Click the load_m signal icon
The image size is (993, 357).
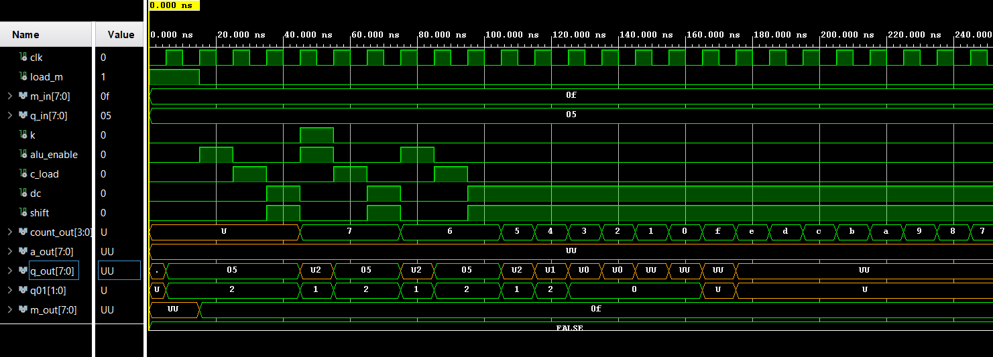tap(23, 77)
